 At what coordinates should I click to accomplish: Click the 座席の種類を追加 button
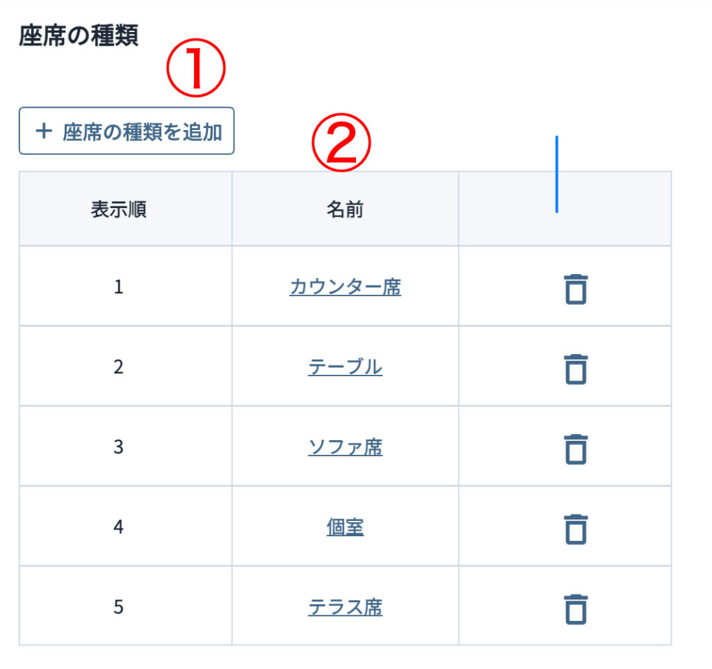pyautogui.click(x=127, y=131)
